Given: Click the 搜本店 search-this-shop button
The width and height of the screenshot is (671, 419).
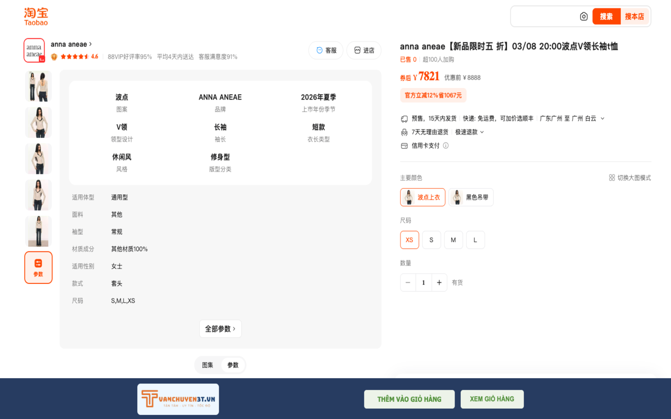Looking at the screenshot, I should [x=634, y=17].
